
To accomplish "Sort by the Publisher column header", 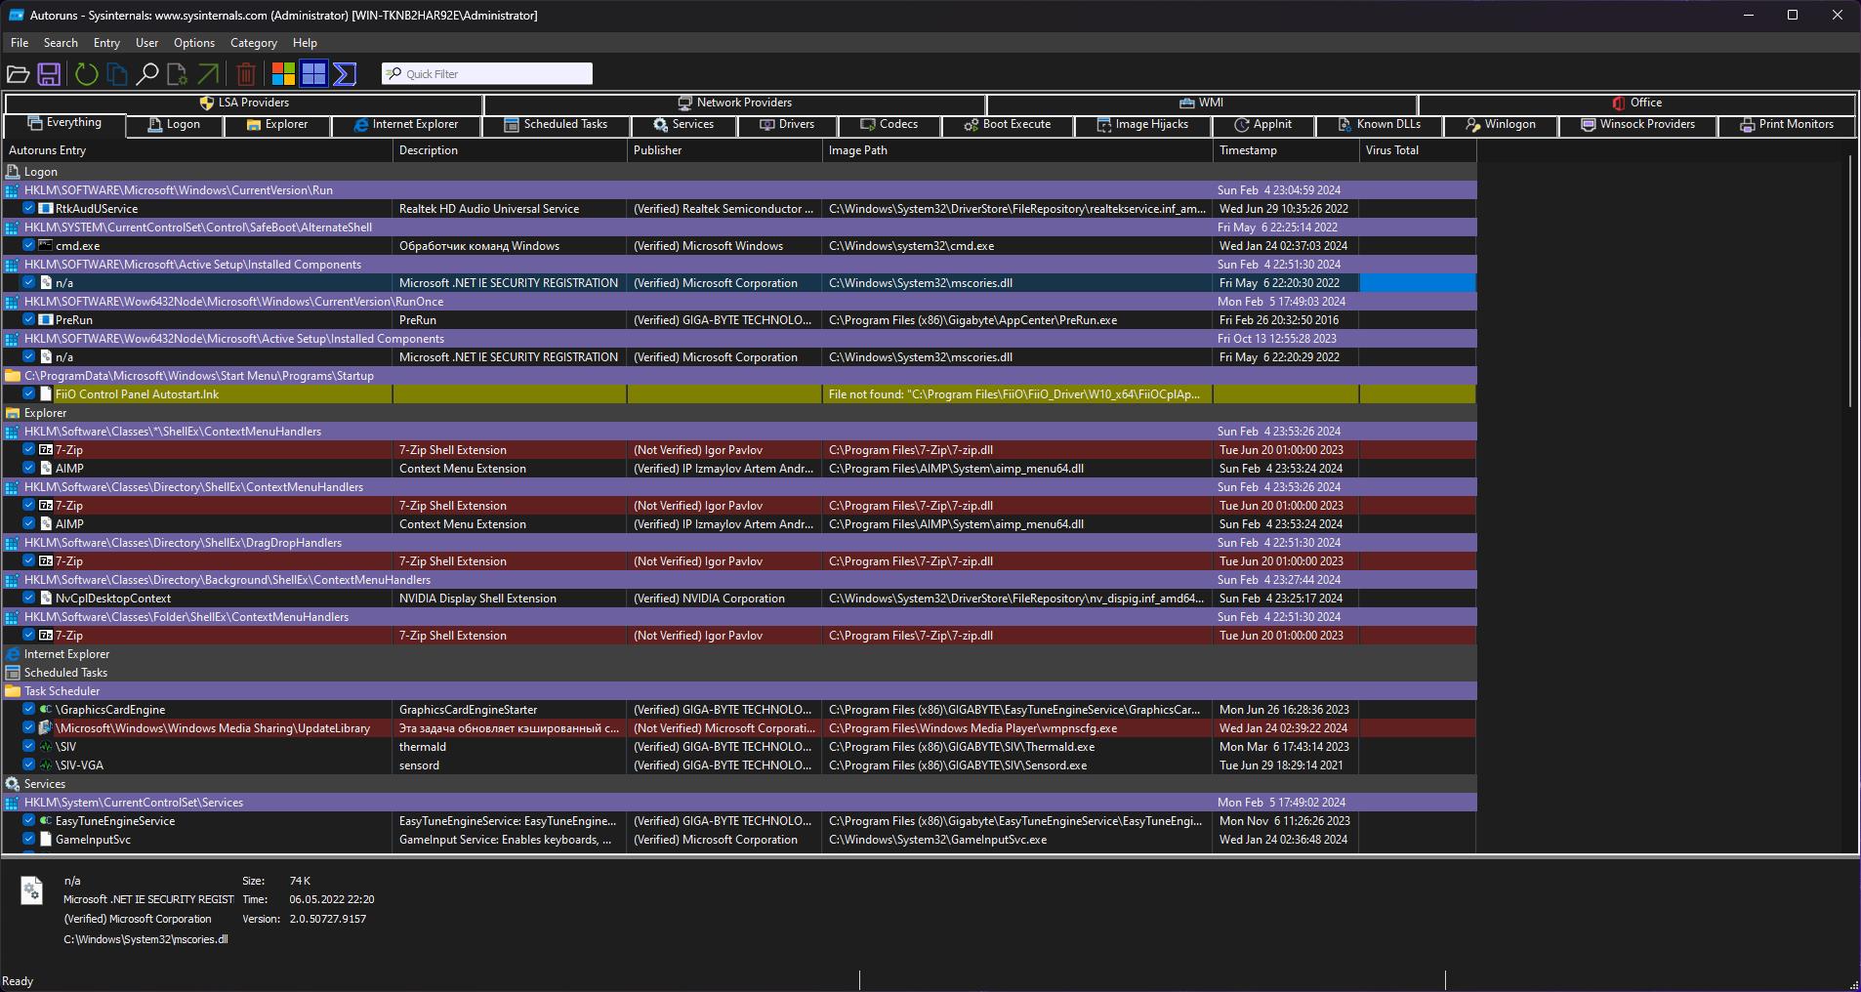I will point(724,150).
